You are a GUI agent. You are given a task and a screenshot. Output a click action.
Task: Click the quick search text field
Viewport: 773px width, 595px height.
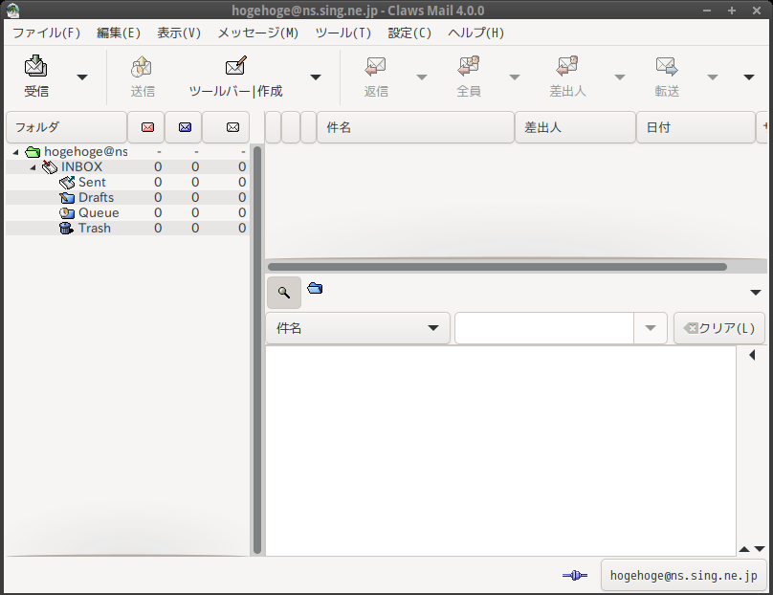[544, 328]
